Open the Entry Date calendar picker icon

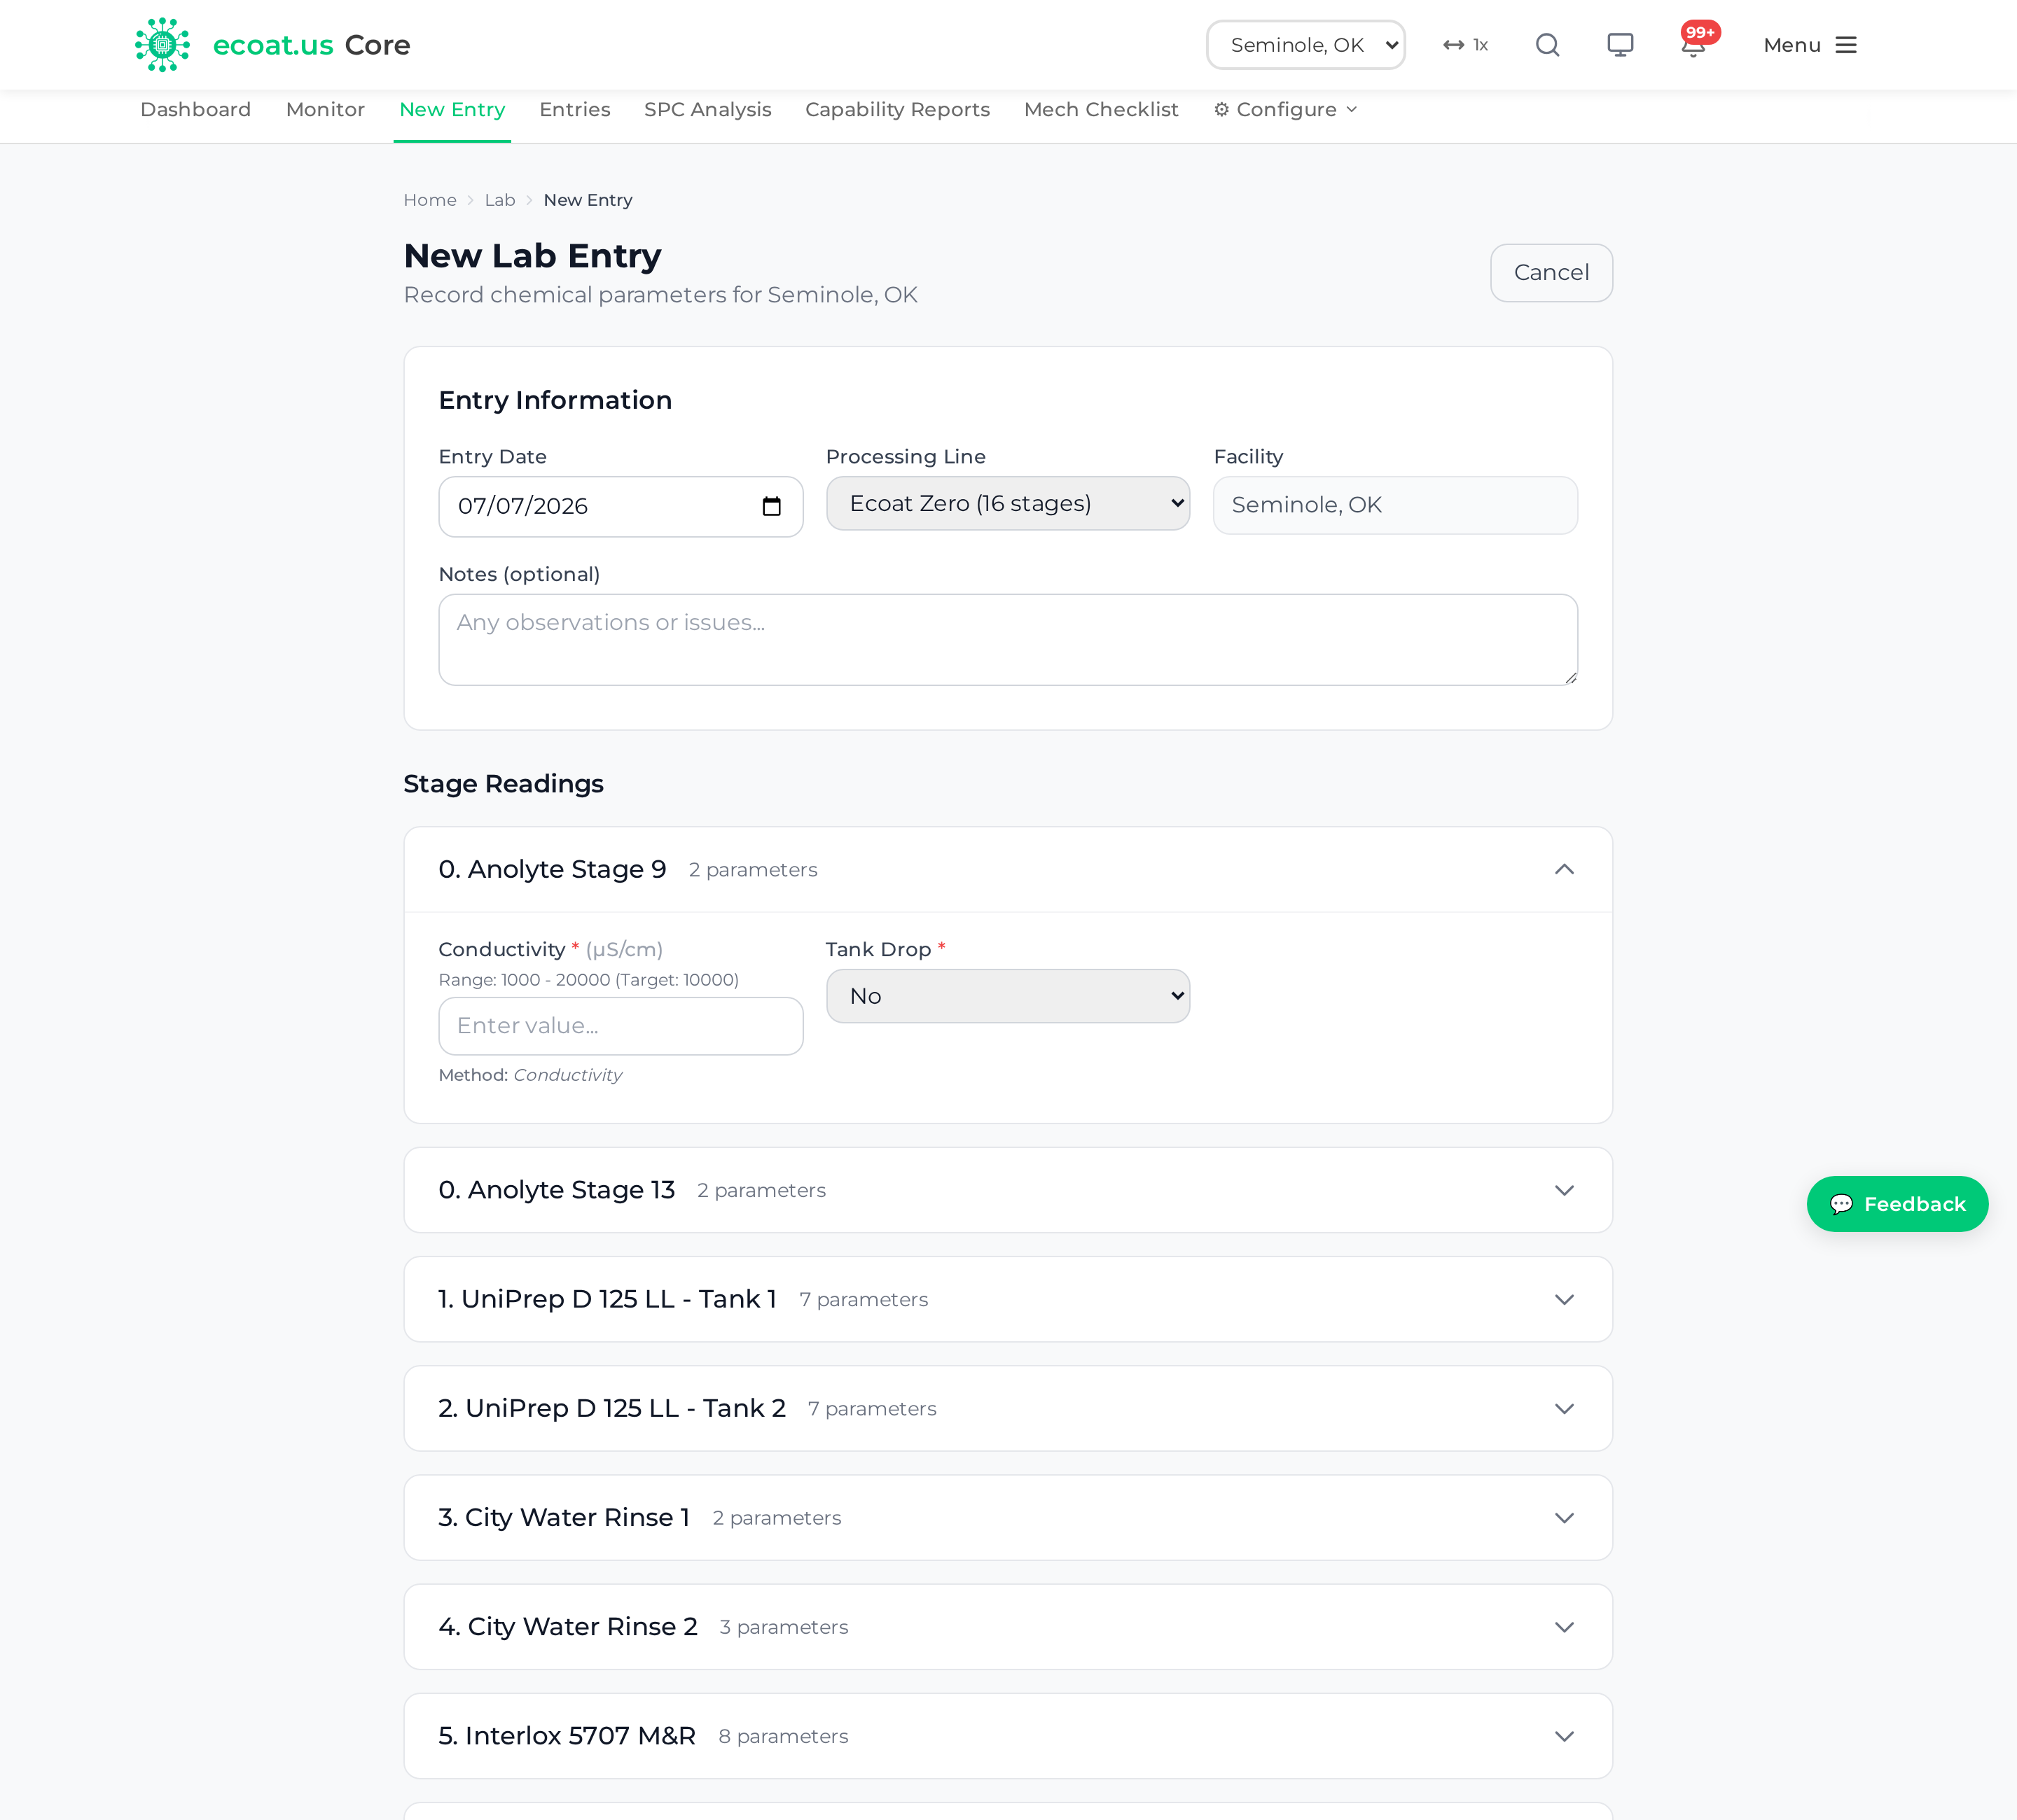click(x=771, y=506)
